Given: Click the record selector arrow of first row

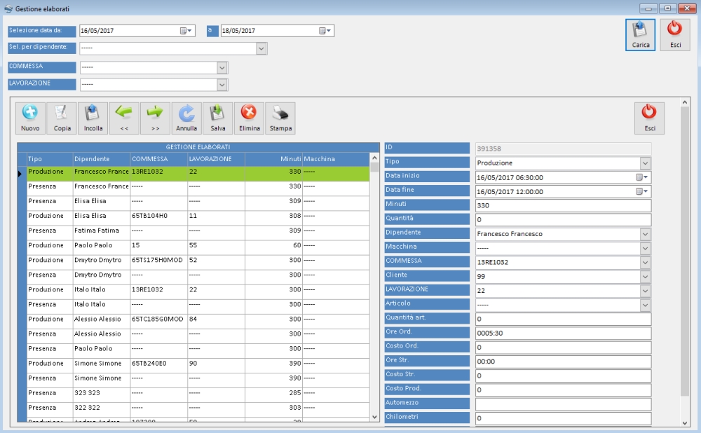Looking at the screenshot, I should [22, 173].
